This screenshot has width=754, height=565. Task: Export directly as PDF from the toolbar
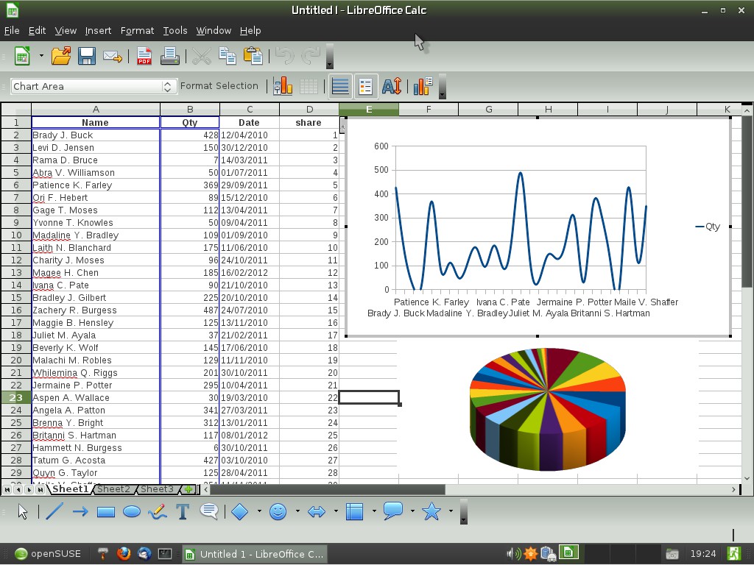point(143,56)
